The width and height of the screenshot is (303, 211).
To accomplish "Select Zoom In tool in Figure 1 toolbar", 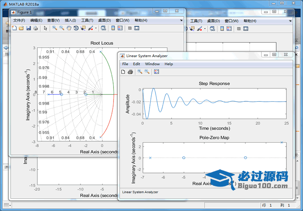I will 55,28.
